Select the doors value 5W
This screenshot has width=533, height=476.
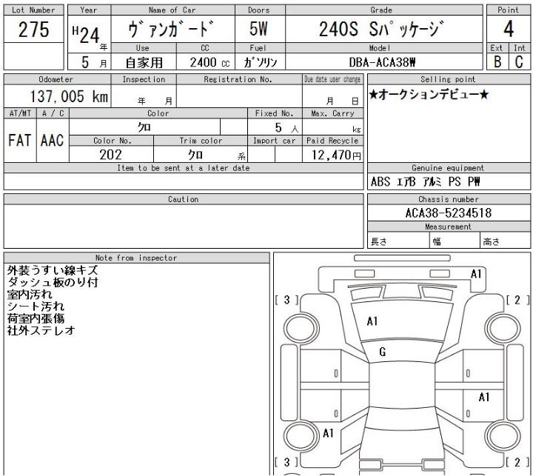tap(258, 29)
